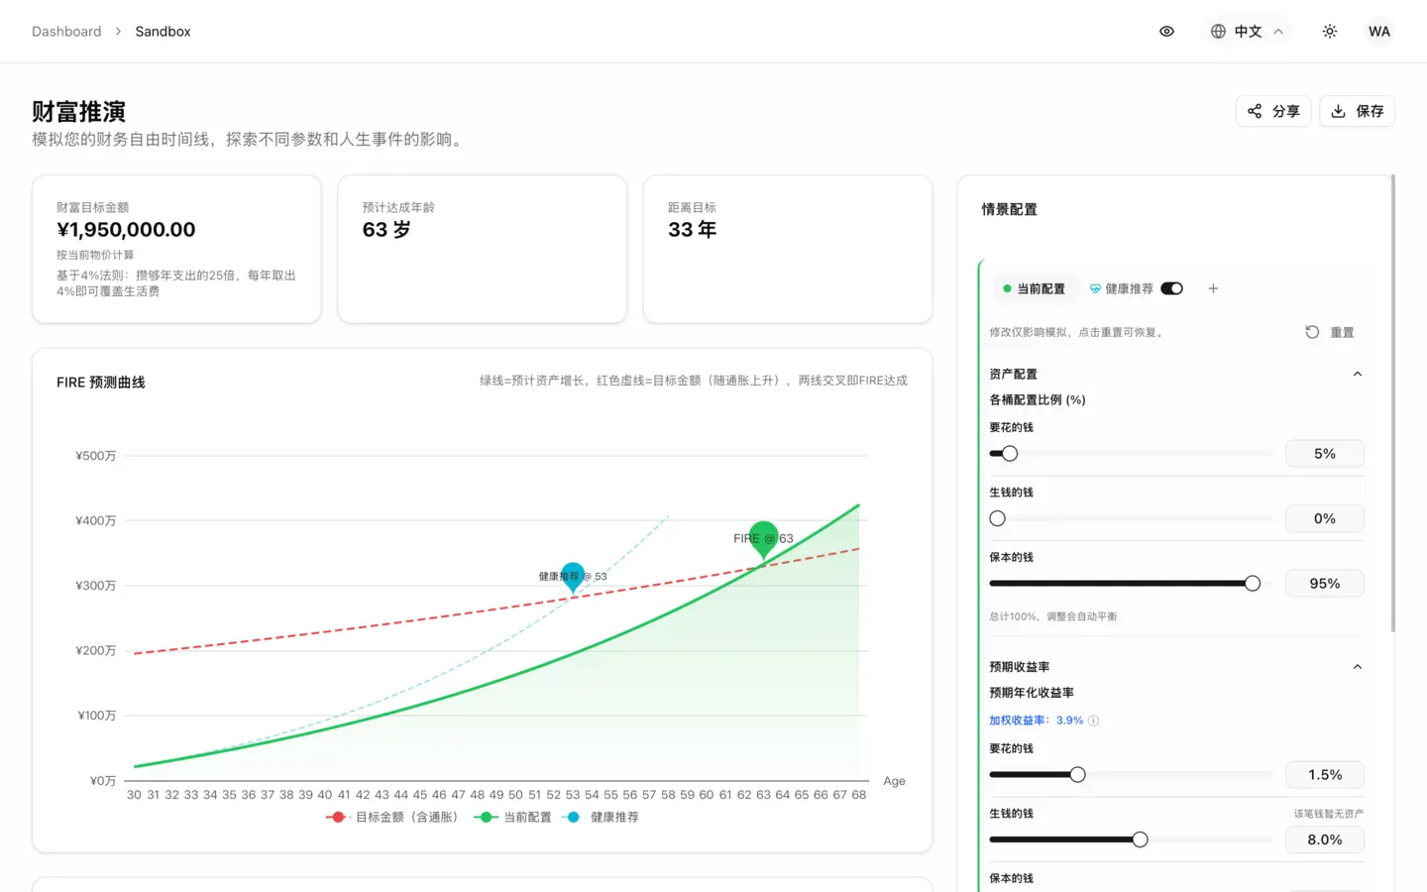Click the 保本的钱 allocation slider handle

tap(1253, 584)
